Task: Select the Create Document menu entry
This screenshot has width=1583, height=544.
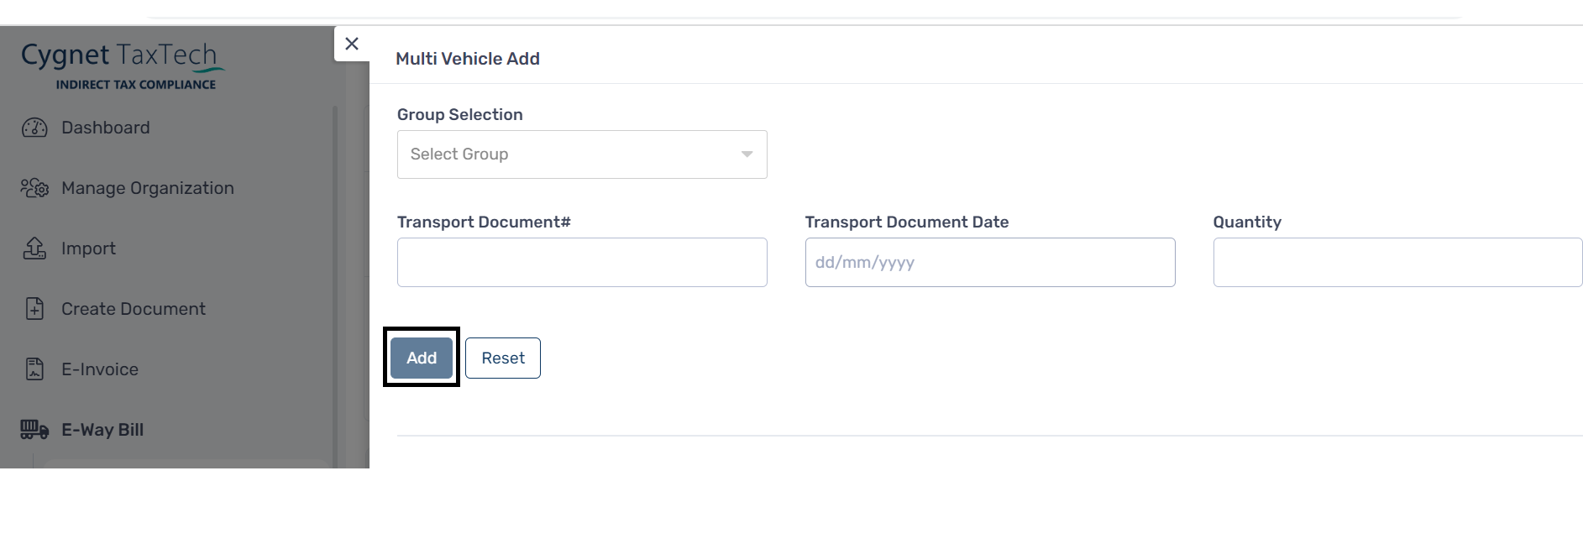Action: 134,309
